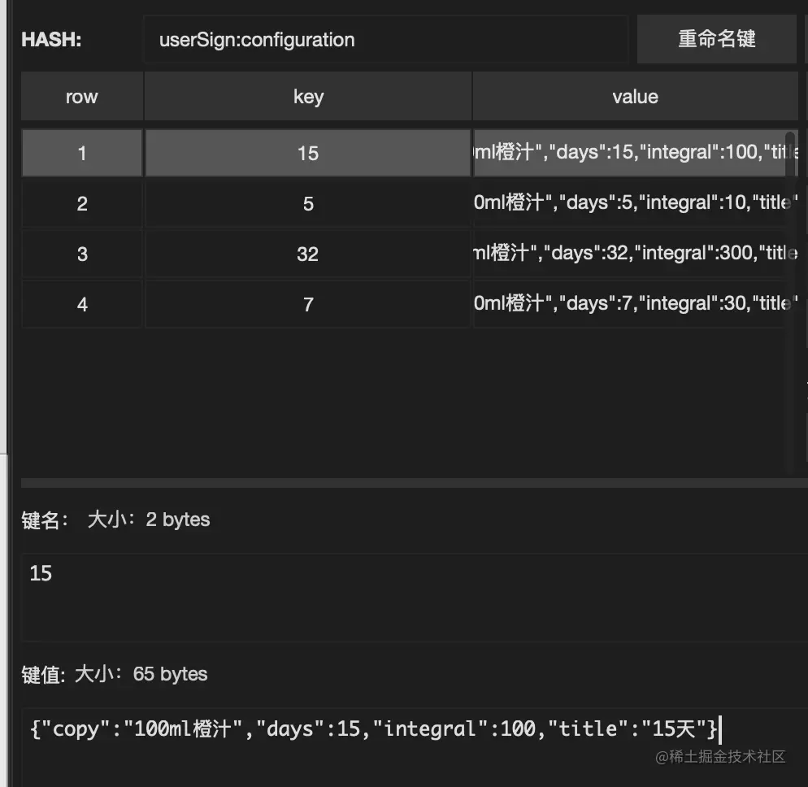Screen dimensions: 808x787
Task: Select the value cell with integral 300
Action: pyautogui.click(x=629, y=254)
